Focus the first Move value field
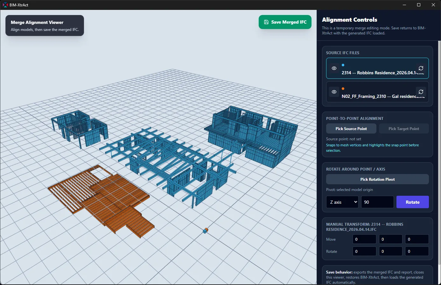Image resolution: width=441 pixels, height=285 pixels. pyautogui.click(x=365, y=239)
